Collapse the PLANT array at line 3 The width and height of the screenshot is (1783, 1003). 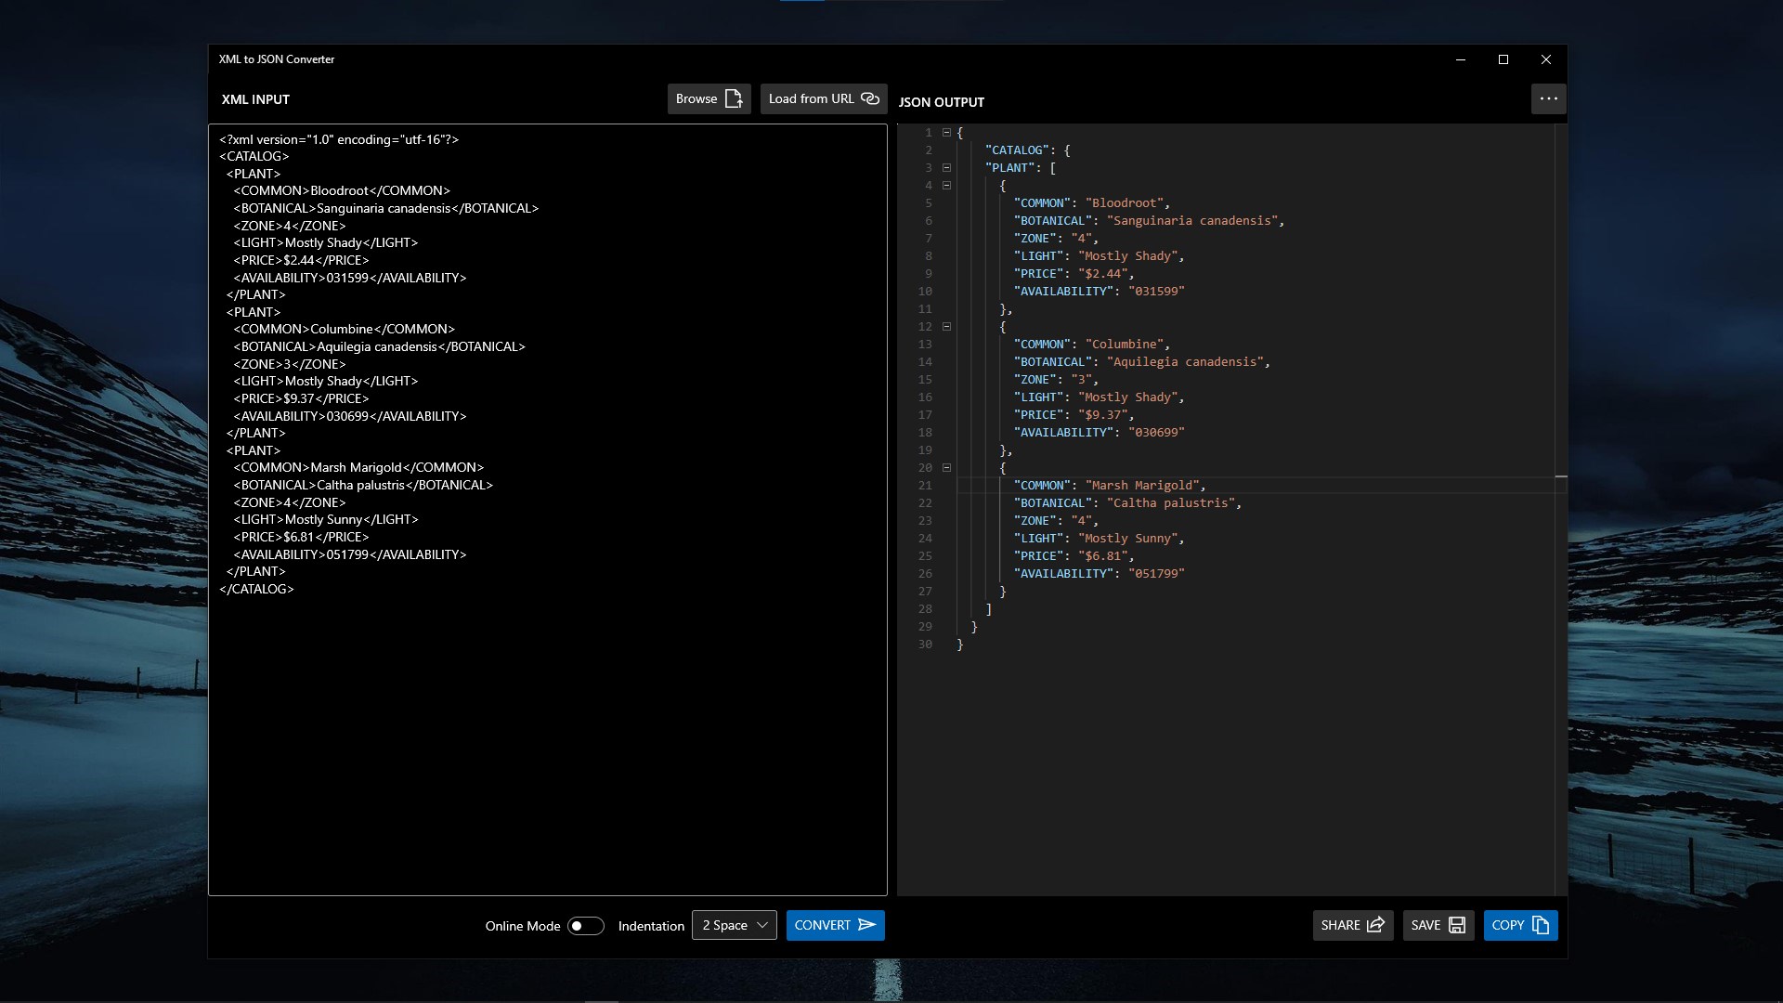pos(946,168)
